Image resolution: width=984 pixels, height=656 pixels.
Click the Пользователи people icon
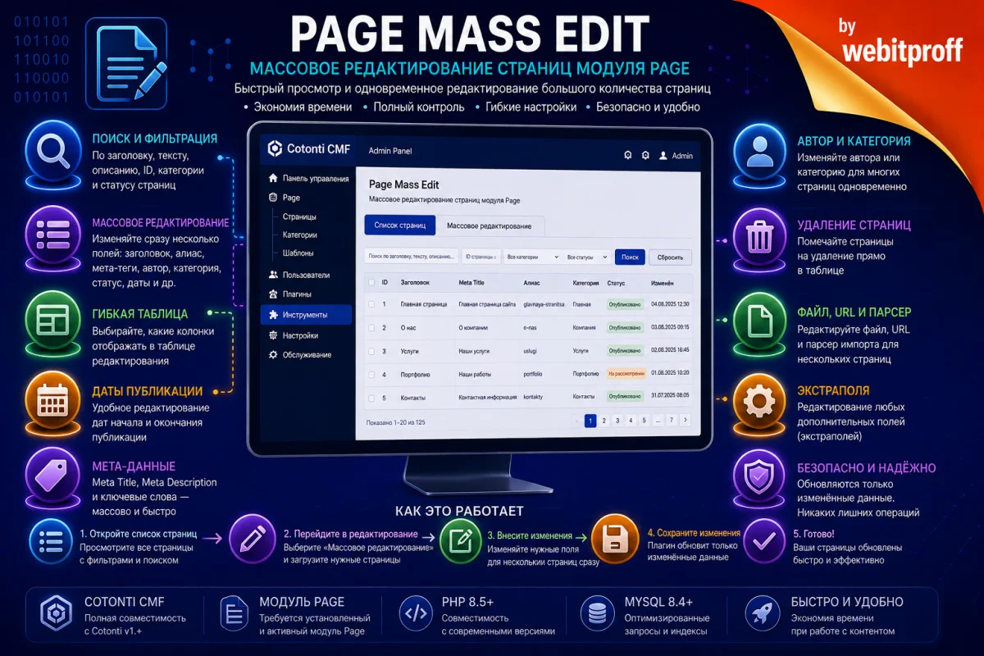(x=273, y=275)
